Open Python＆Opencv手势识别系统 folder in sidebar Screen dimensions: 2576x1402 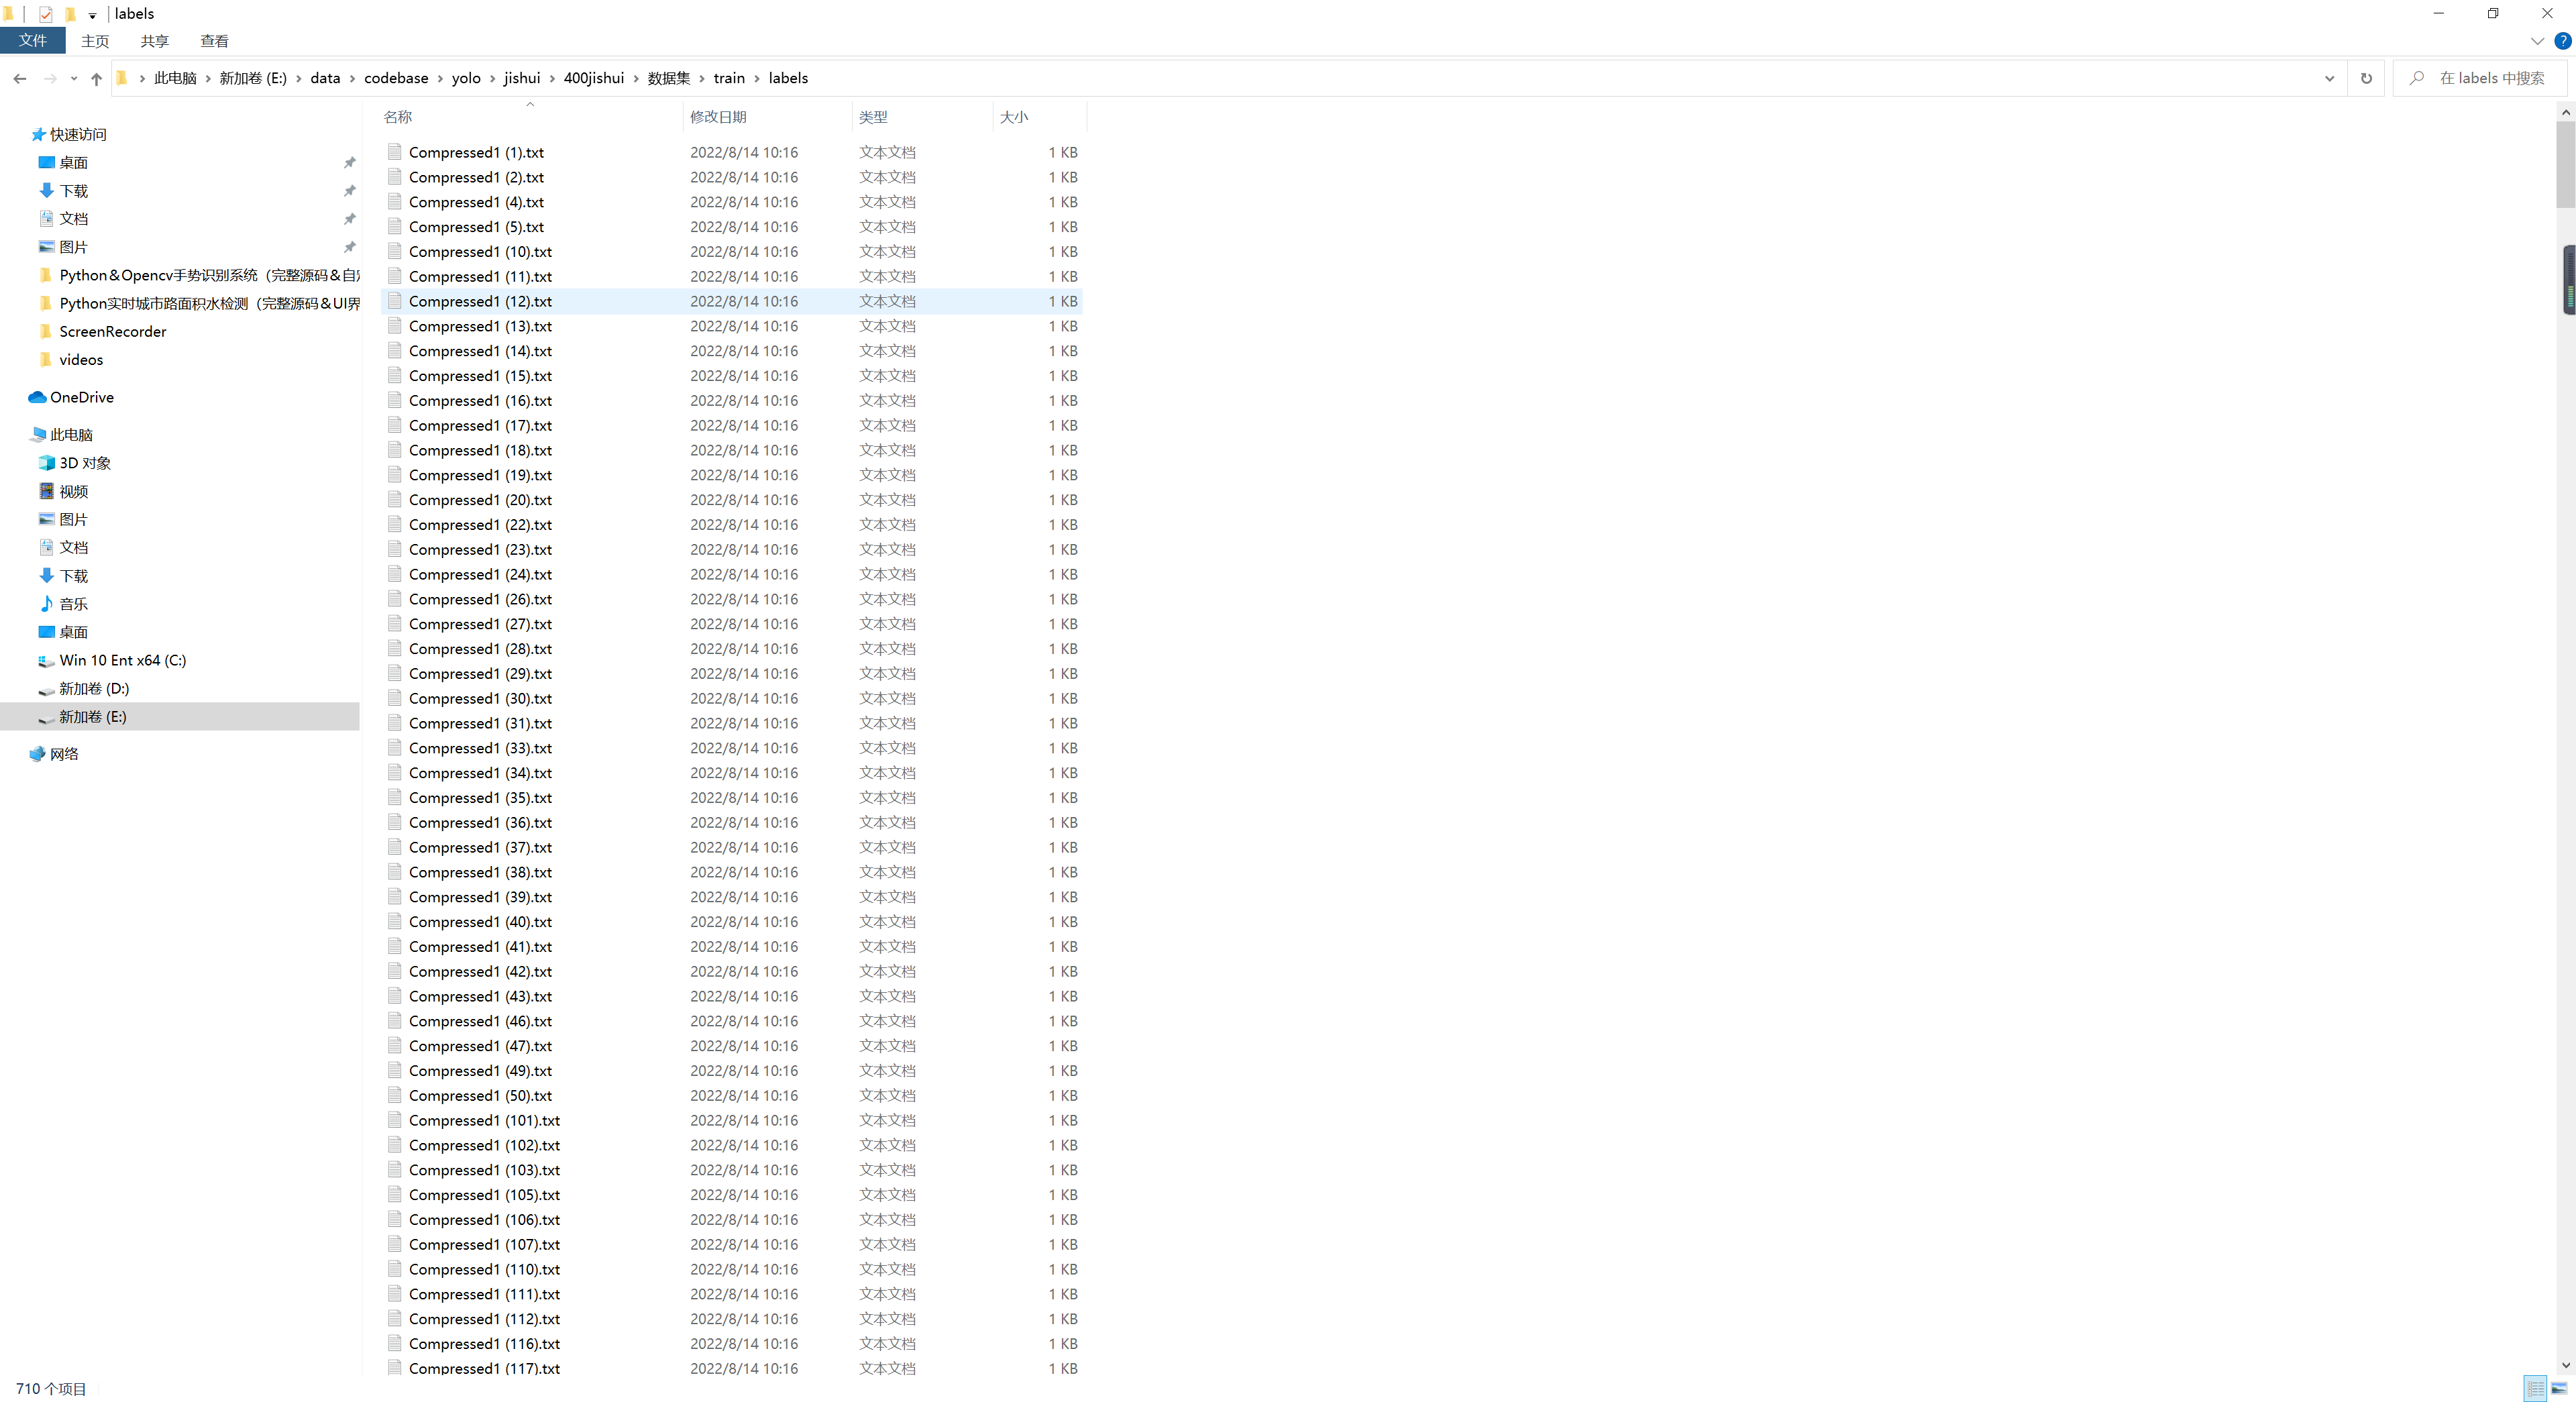click(199, 275)
